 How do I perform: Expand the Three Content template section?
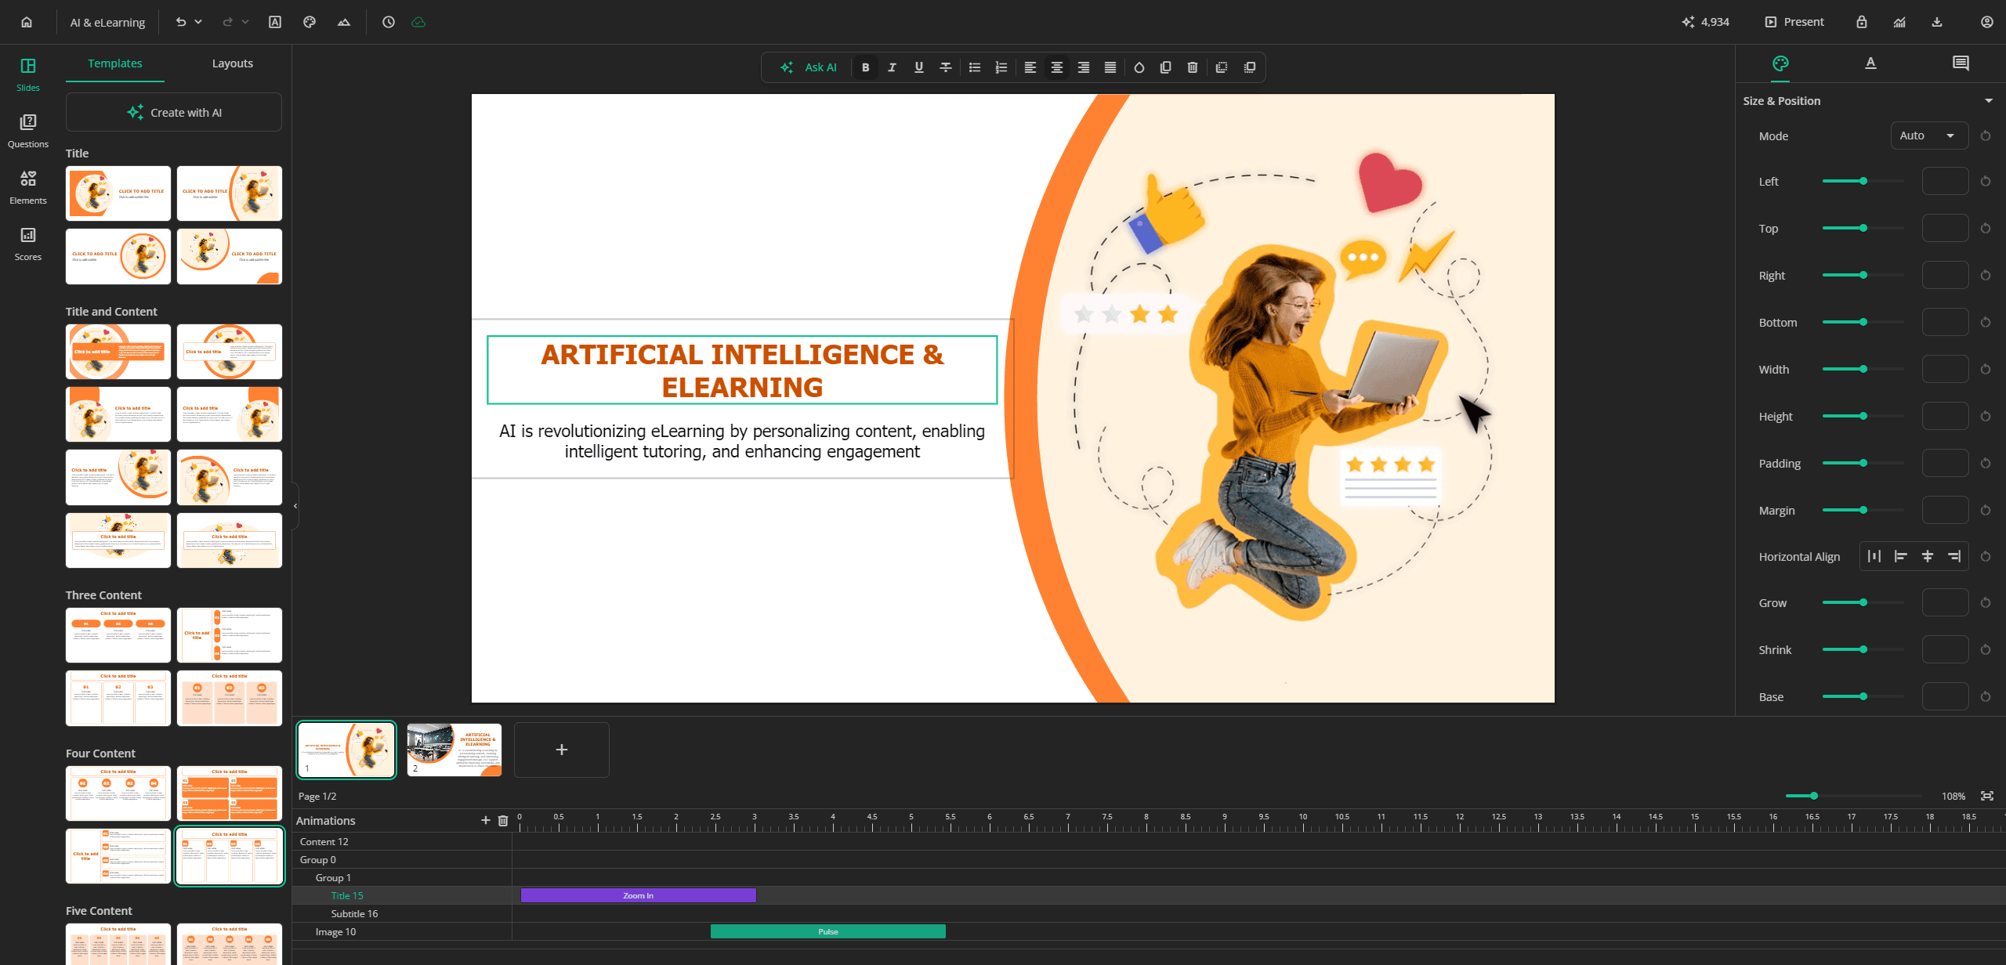pos(103,595)
